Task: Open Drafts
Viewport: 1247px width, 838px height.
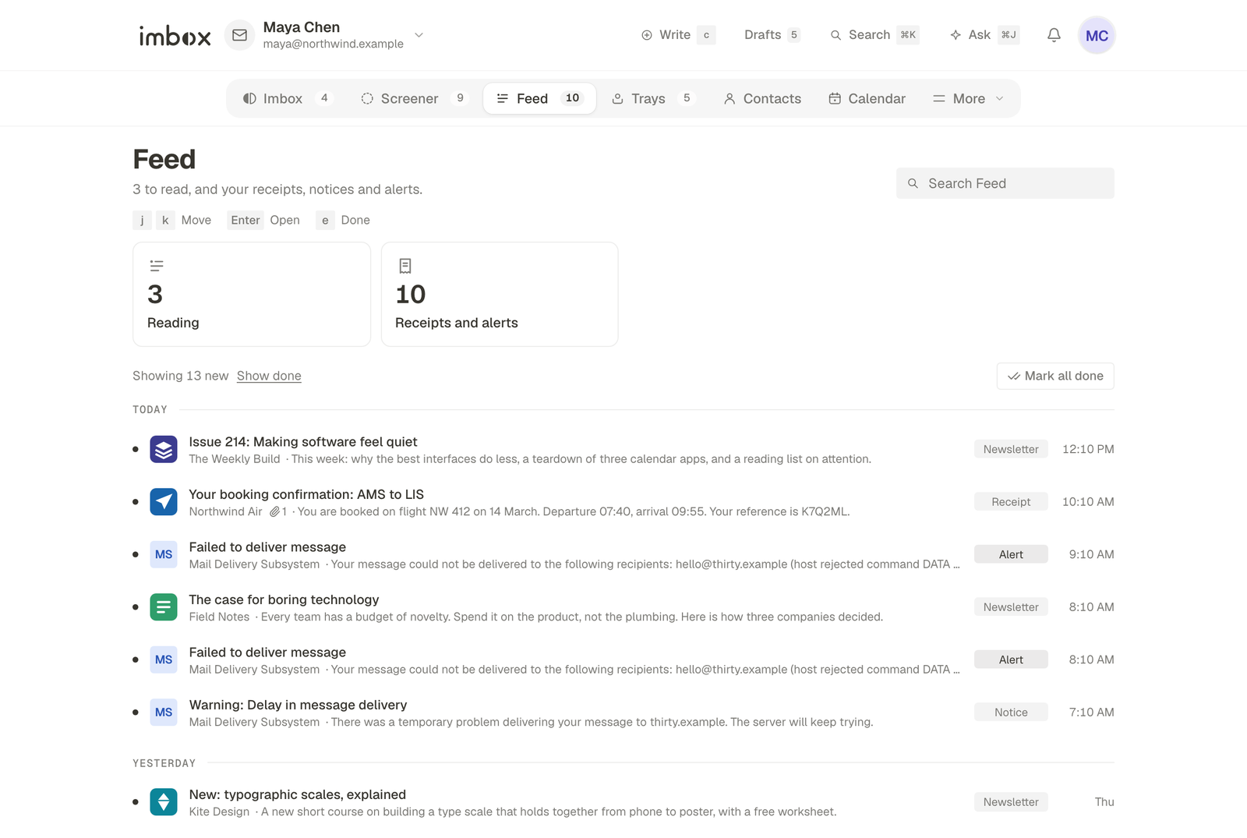Action: (772, 35)
